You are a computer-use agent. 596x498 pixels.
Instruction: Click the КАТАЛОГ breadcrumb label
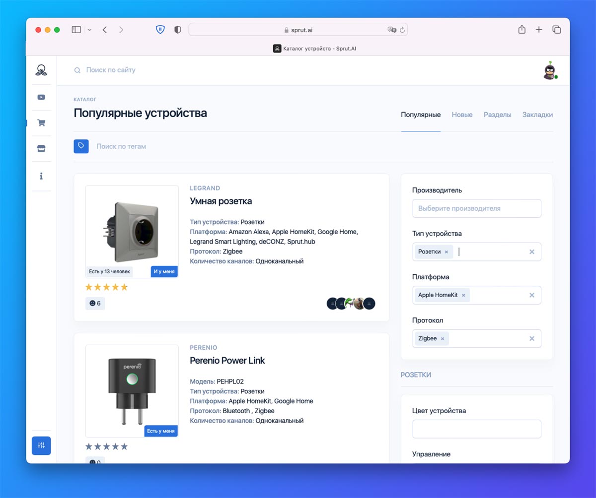(85, 100)
